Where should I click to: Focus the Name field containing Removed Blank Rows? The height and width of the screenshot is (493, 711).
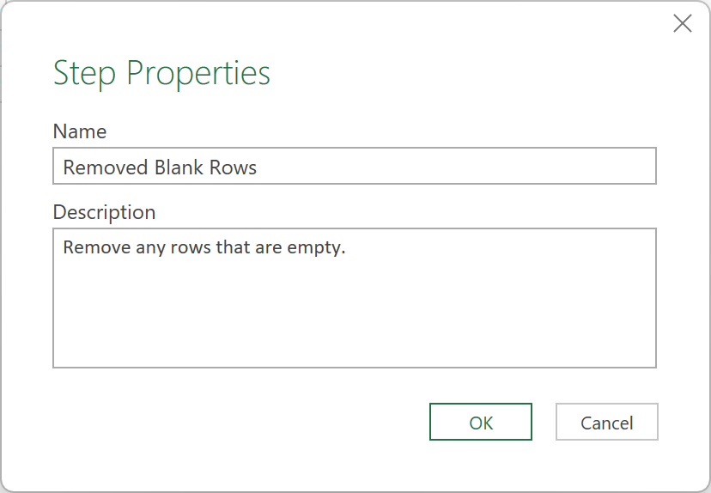coord(355,166)
